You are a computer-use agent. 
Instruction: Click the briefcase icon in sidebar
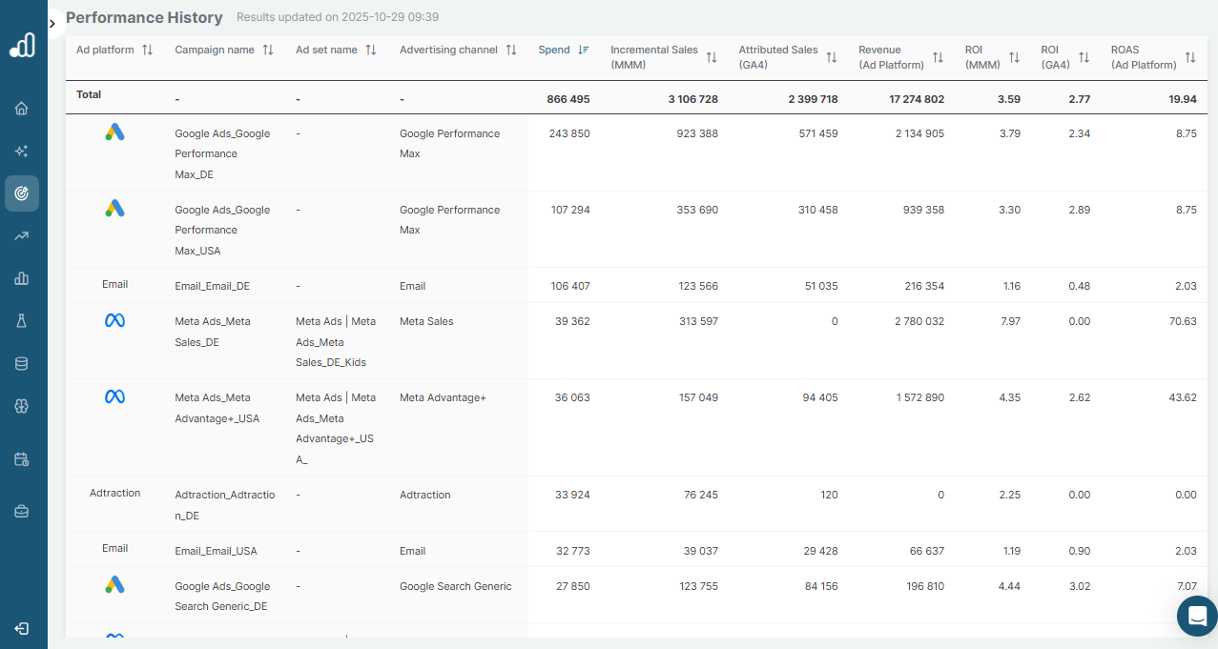click(21, 512)
